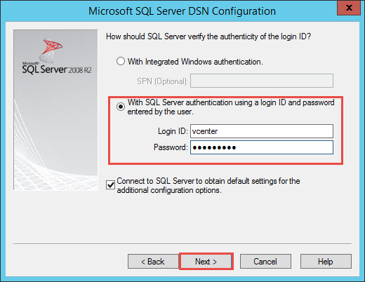Click the Password input field

(262, 147)
